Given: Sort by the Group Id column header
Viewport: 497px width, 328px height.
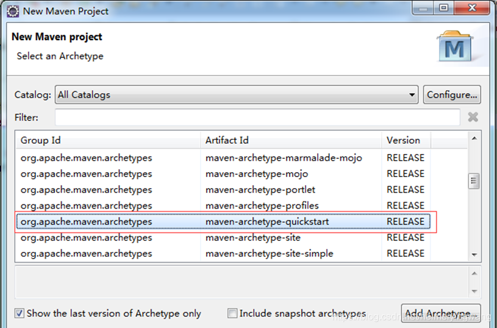Looking at the screenshot, I should (108, 140).
